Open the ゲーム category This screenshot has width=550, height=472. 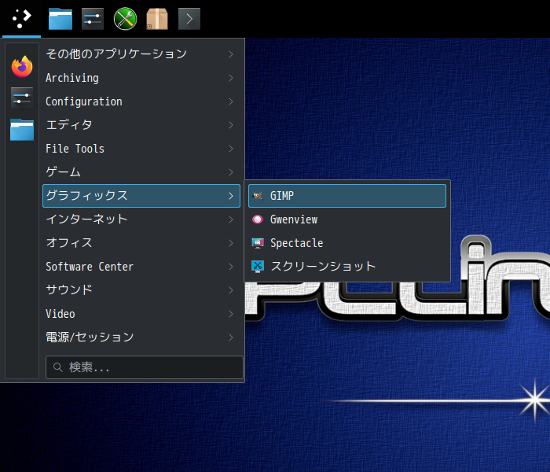pos(141,172)
